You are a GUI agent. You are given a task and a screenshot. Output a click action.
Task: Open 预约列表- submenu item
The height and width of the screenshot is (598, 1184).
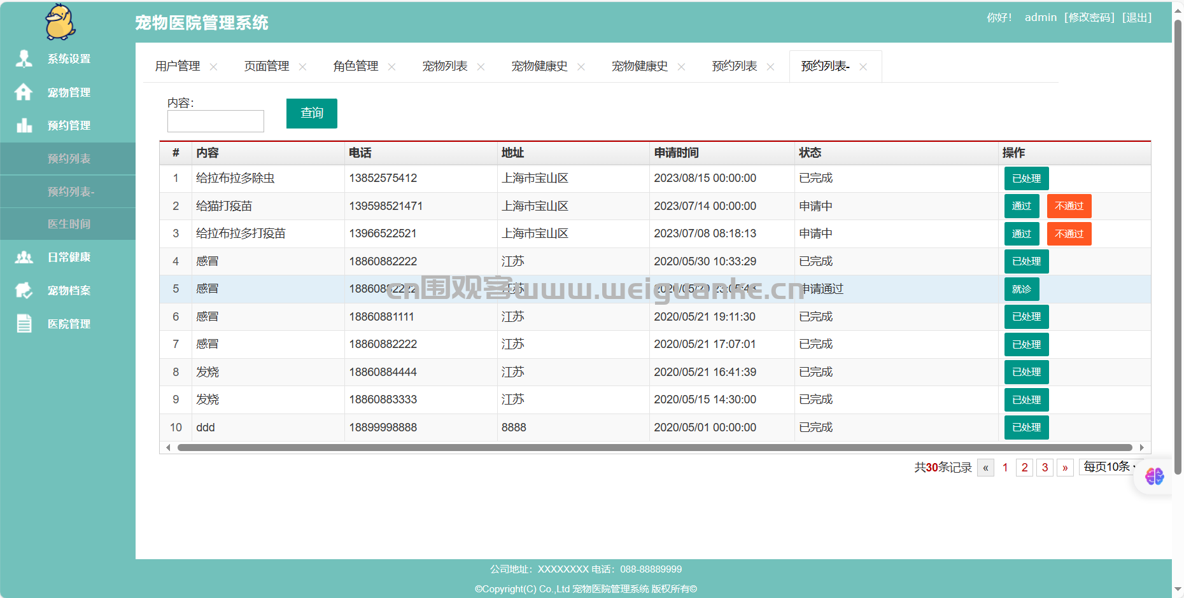click(x=68, y=191)
